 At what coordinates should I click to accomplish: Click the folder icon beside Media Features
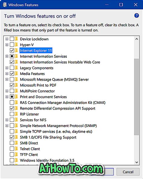pyautogui.click(x=17, y=74)
